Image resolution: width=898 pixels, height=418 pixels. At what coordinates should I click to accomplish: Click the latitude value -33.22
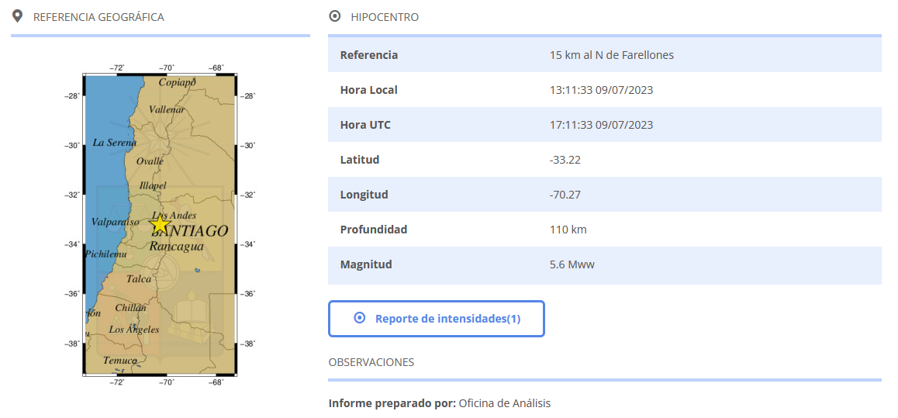(x=565, y=160)
